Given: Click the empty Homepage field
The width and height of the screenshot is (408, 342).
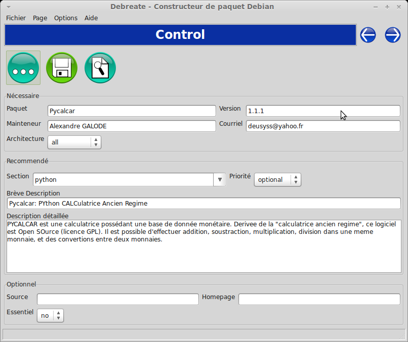Looking at the screenshot, I should tap(319, 299).
